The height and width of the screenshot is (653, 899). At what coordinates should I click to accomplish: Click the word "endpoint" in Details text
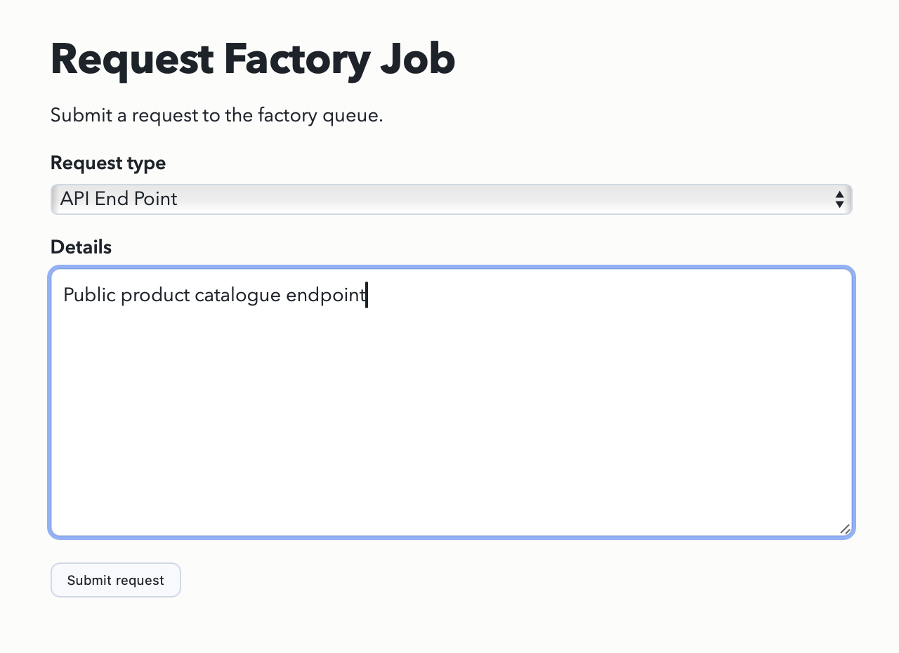[326, 296]
